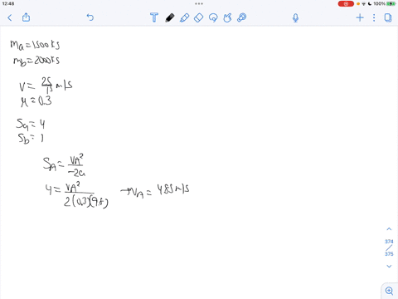Open the share/export menu

click(x=26, y=17)
